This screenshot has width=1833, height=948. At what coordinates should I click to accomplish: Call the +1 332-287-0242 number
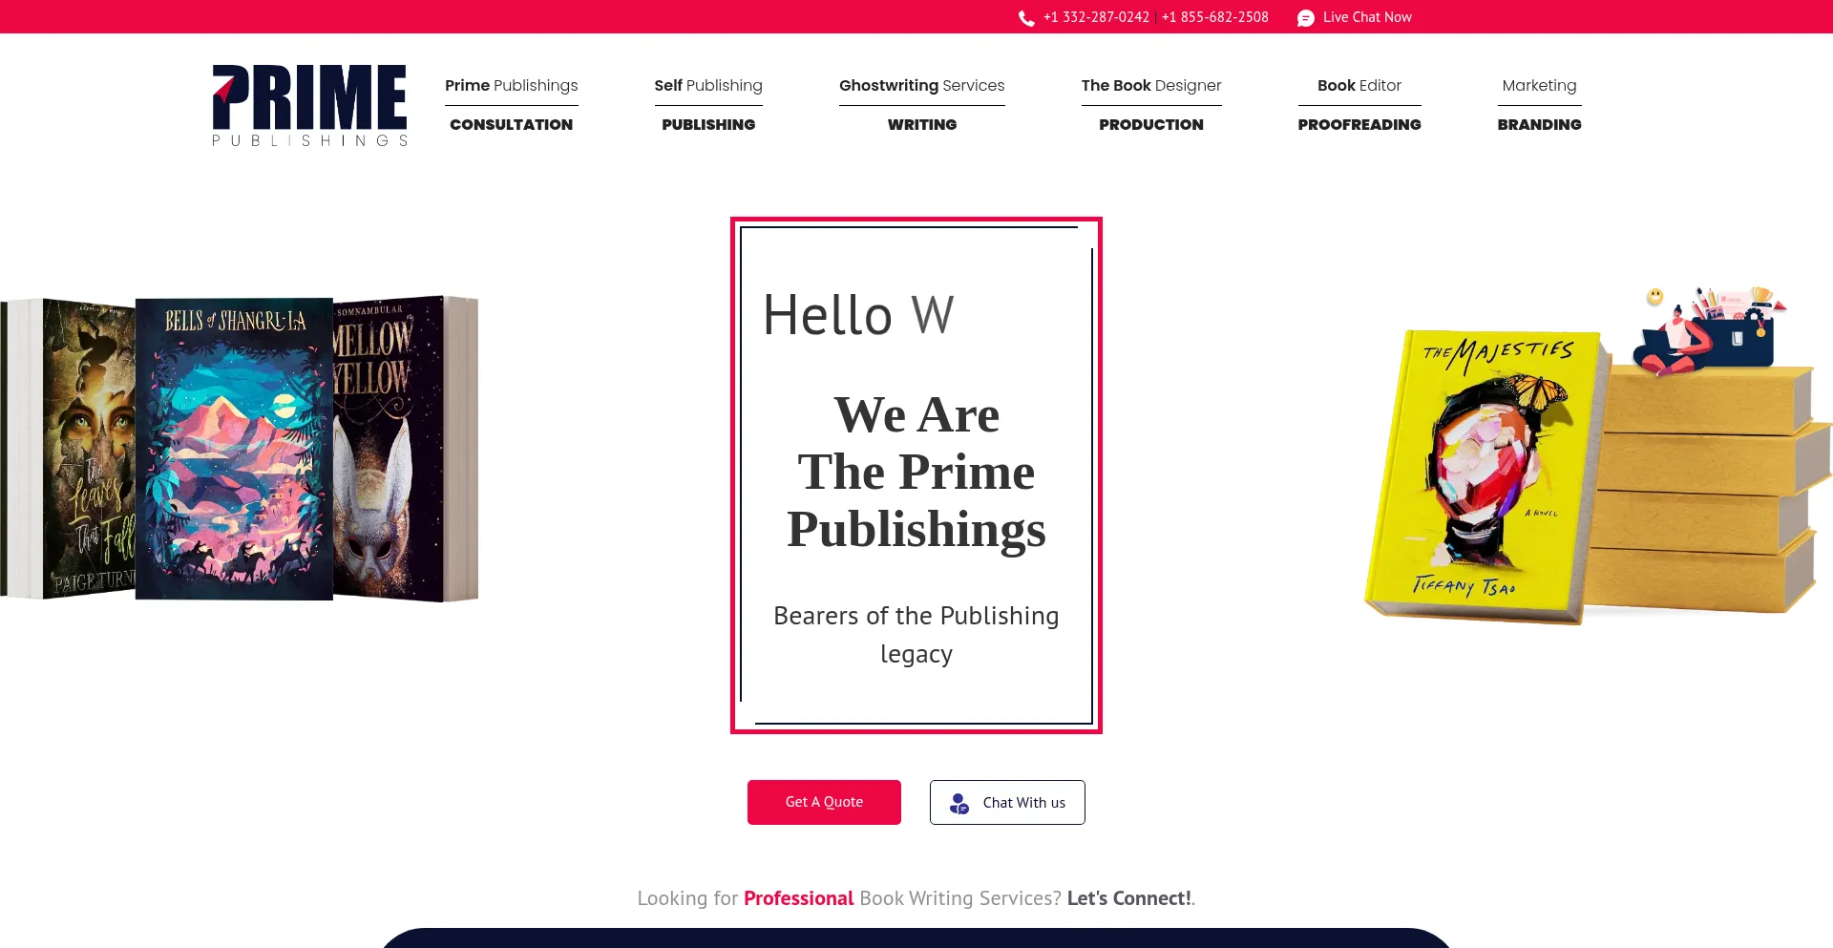pyautogui.click(x=1096, y=17)
